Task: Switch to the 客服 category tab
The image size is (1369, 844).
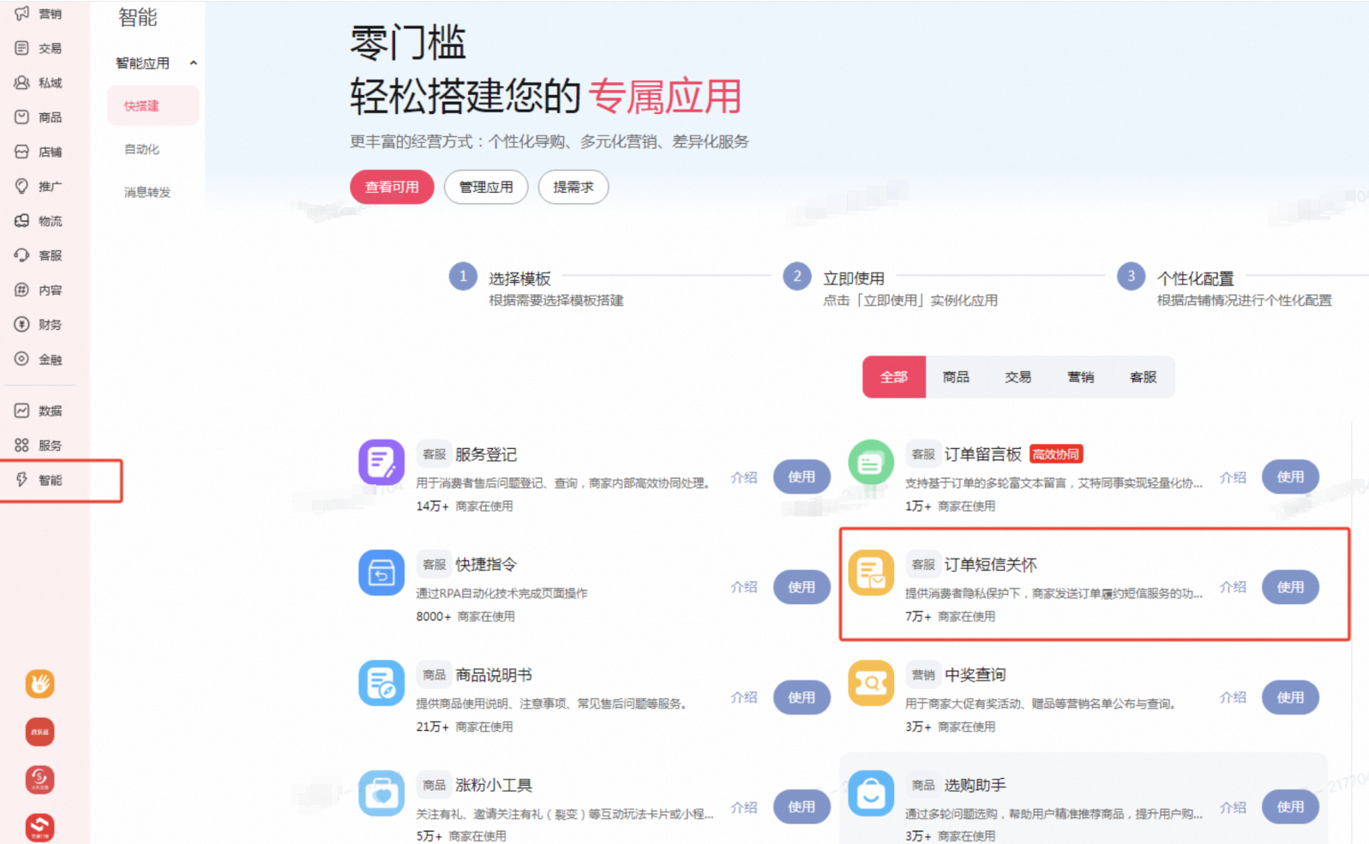Action: tap(1144, 377)
